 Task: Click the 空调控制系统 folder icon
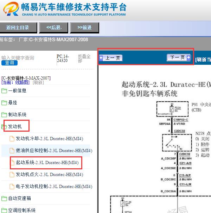point(4,211)
